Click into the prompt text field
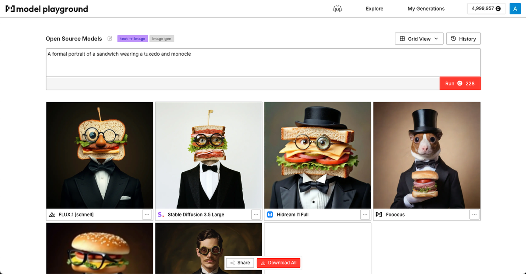The image size is (526, 274). click(x=263, y=62)
